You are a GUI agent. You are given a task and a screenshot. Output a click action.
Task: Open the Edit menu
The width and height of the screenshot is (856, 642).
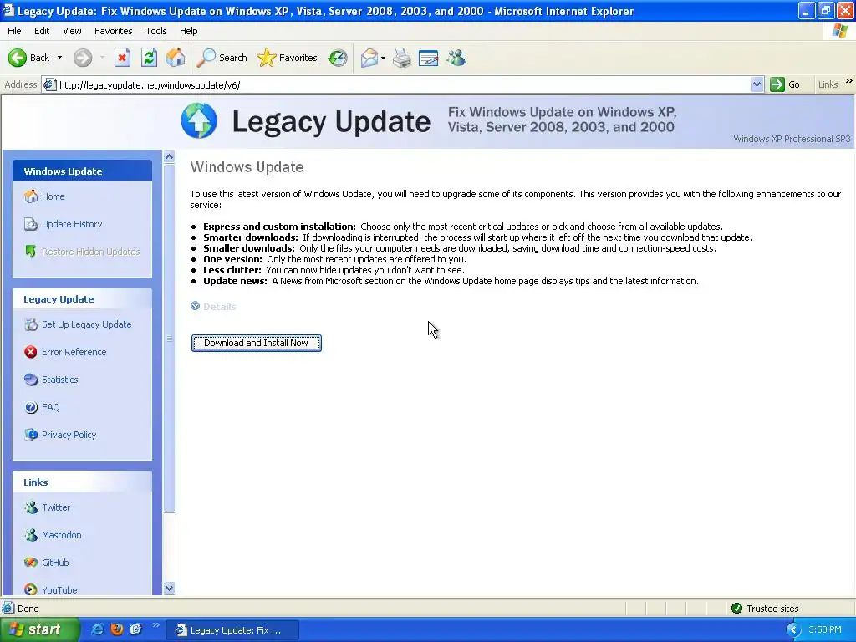pos(42,31)
